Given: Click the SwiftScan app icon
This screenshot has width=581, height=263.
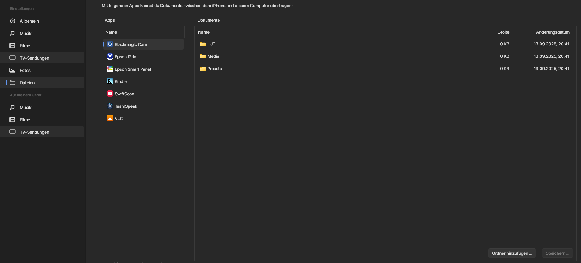Looking at the screenshot, I should (110, 94).
